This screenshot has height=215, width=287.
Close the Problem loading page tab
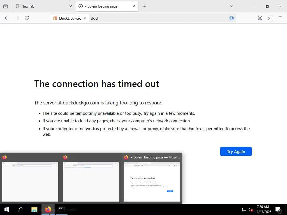134,6
